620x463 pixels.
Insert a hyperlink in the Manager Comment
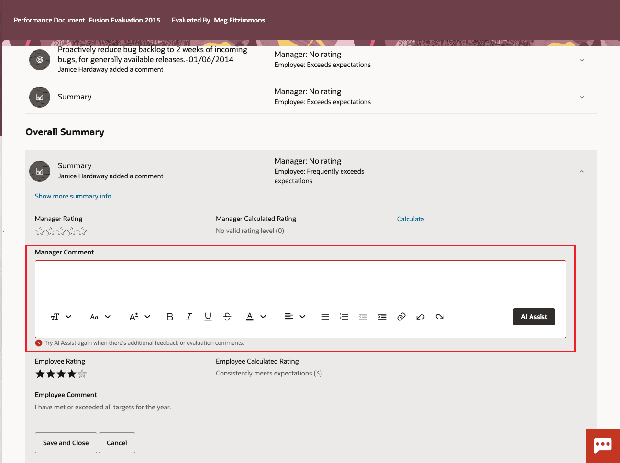click(x=401, y=317)
